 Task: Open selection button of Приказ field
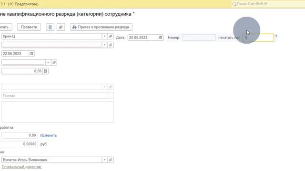point(111,95)
